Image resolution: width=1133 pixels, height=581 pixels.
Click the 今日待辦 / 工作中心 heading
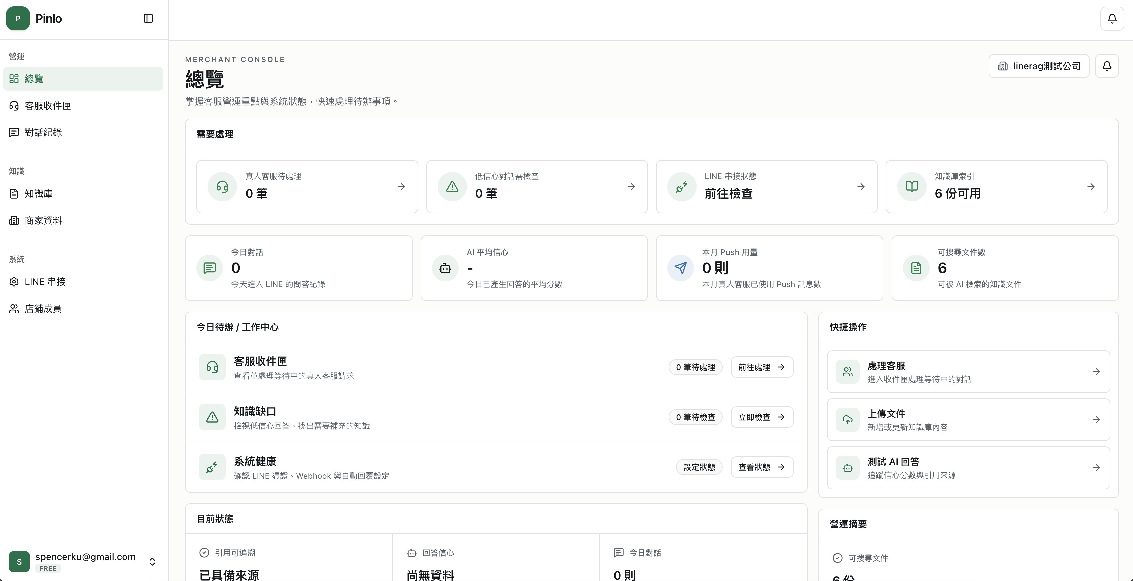point(237,327)
